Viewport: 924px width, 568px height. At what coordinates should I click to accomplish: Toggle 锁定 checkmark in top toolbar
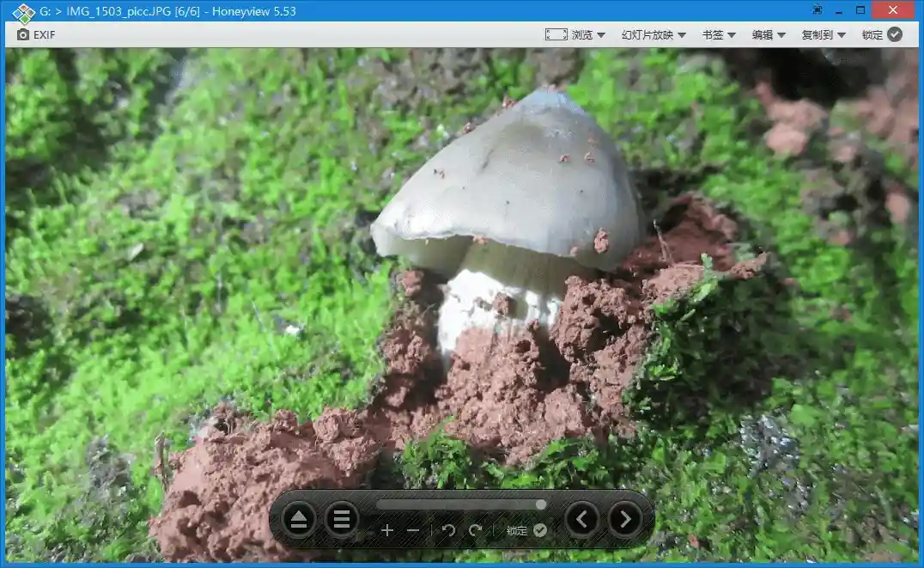tap(895, 34)
